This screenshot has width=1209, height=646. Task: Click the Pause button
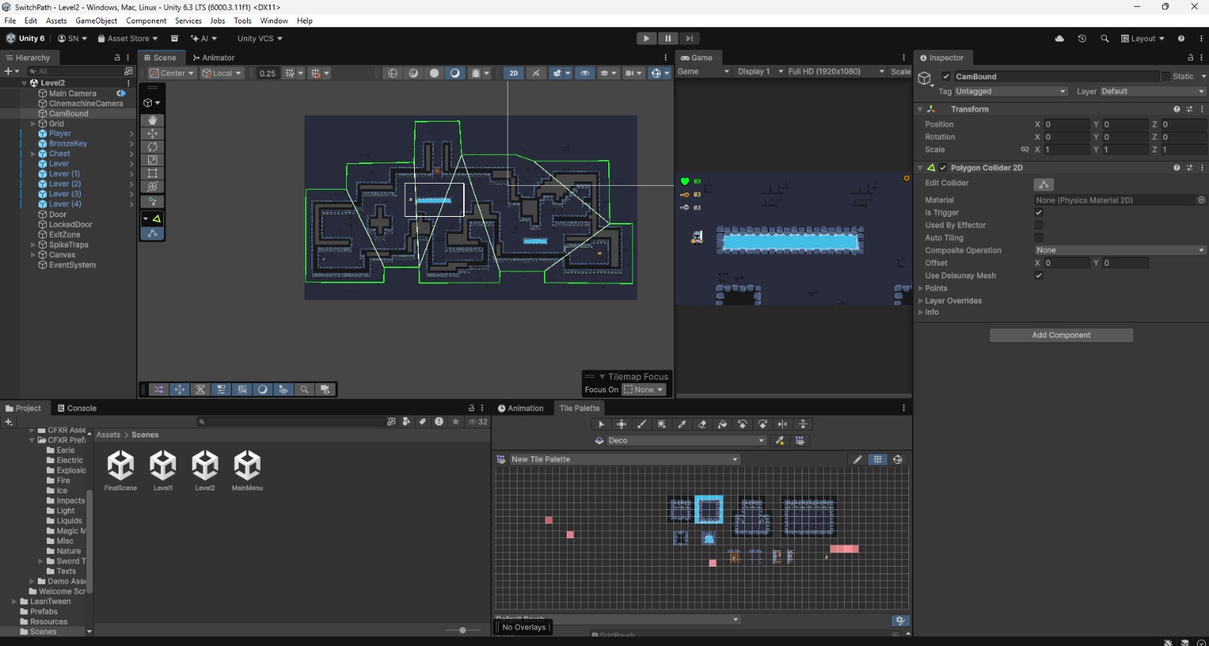(668, 39)
